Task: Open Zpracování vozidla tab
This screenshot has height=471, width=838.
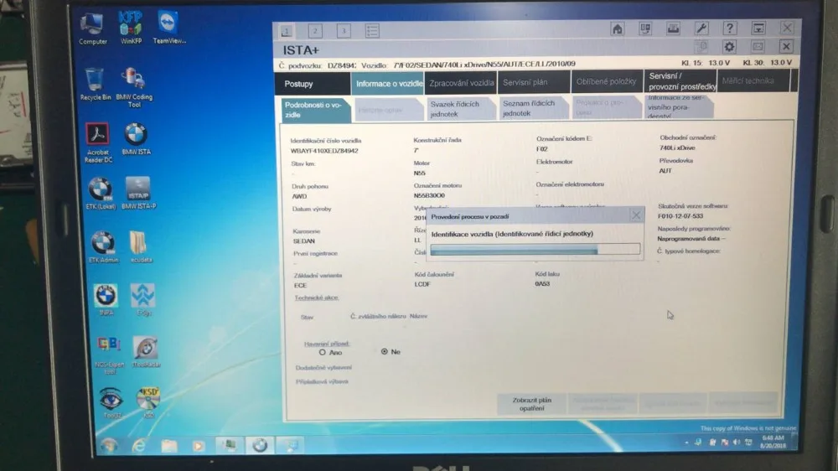Action: (x=461, y=83)
